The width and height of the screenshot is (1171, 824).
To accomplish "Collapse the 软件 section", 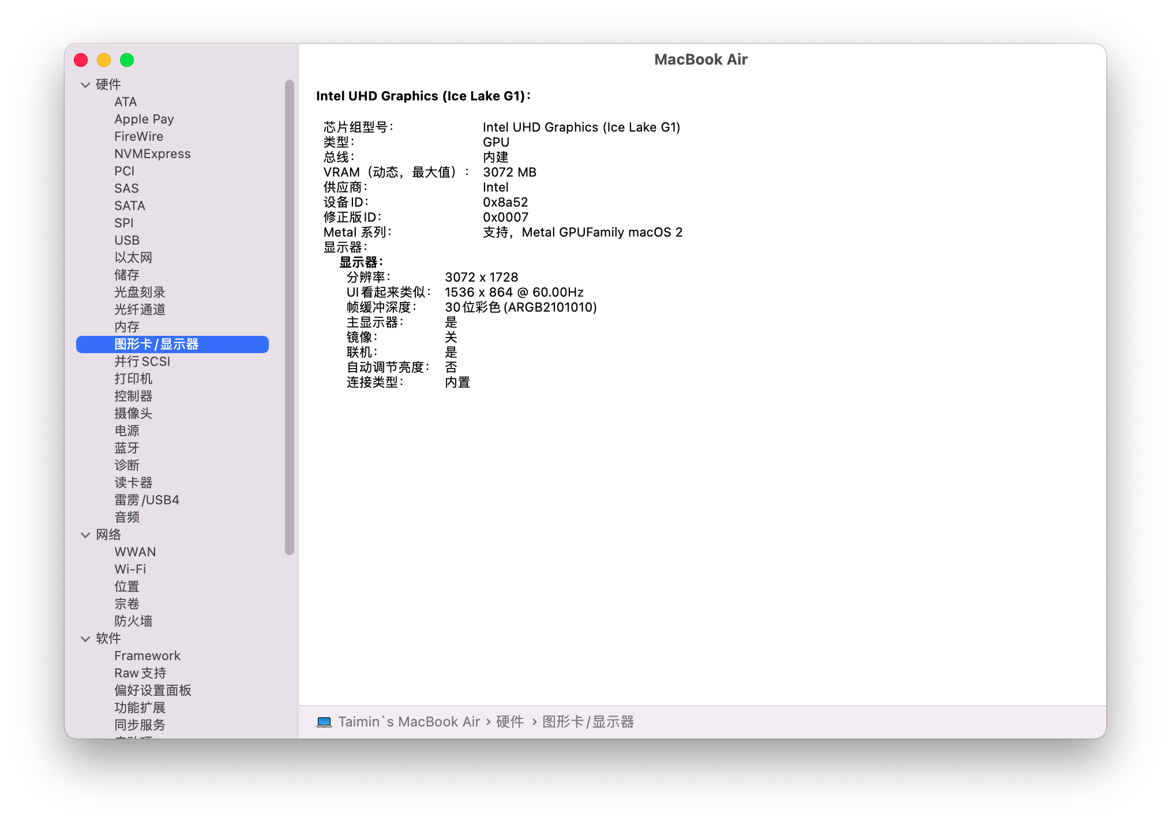I will 85,639.
